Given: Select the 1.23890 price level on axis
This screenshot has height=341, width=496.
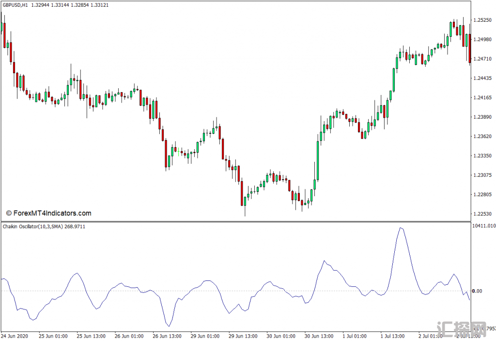Looking at the screenshot, I should (x=483, y=117).
